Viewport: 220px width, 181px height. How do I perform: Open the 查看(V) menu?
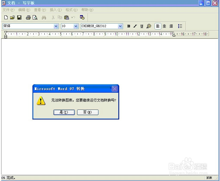40,10
